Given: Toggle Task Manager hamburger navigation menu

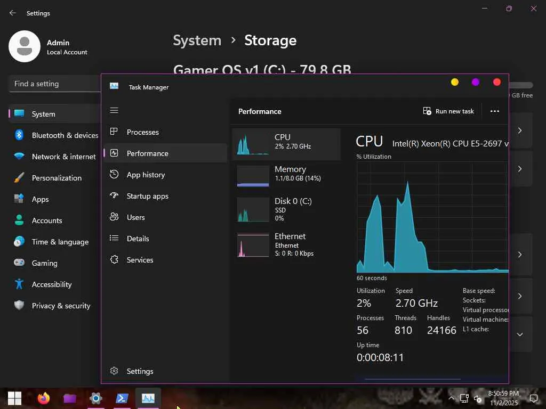Looking at the screenshot, I should (x=114, y=111).
